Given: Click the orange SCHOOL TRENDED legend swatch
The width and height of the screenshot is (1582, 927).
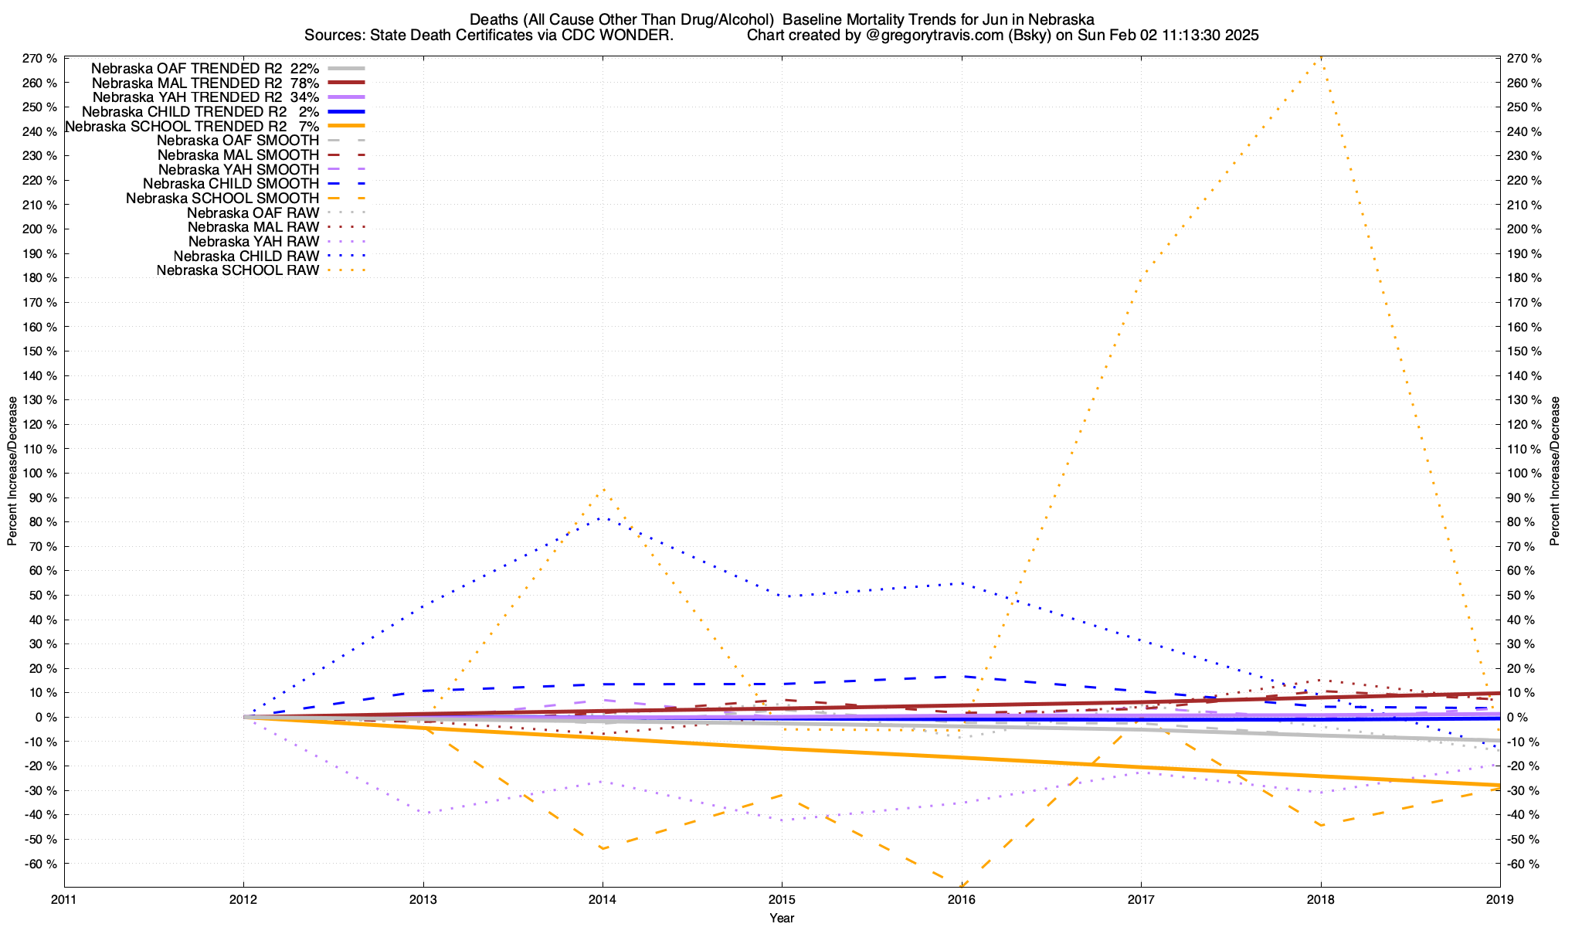Looking at the screenshot, I should (345, 126).
